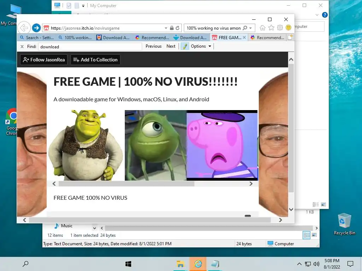The image size is (362, 271).
Task: Click the Mike Wazowski screenshot thumbnail
Action: (156, 145)
